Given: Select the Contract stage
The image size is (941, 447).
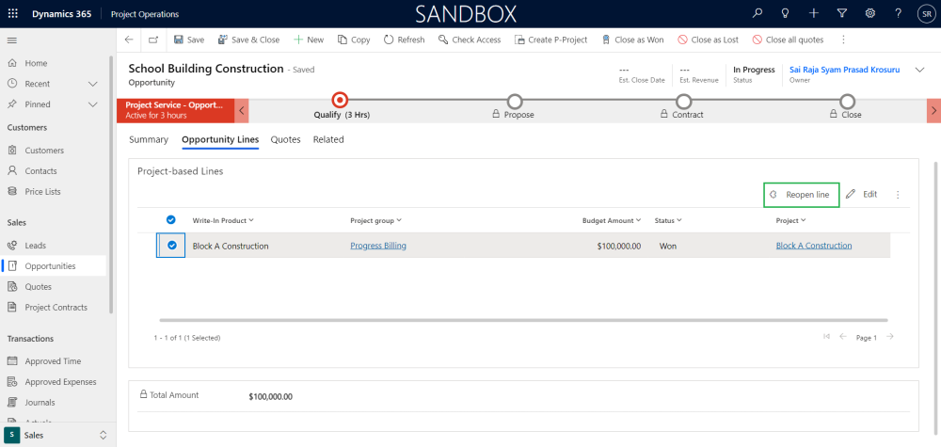Looking at the screenshot, I should click(x=683, y=102).
